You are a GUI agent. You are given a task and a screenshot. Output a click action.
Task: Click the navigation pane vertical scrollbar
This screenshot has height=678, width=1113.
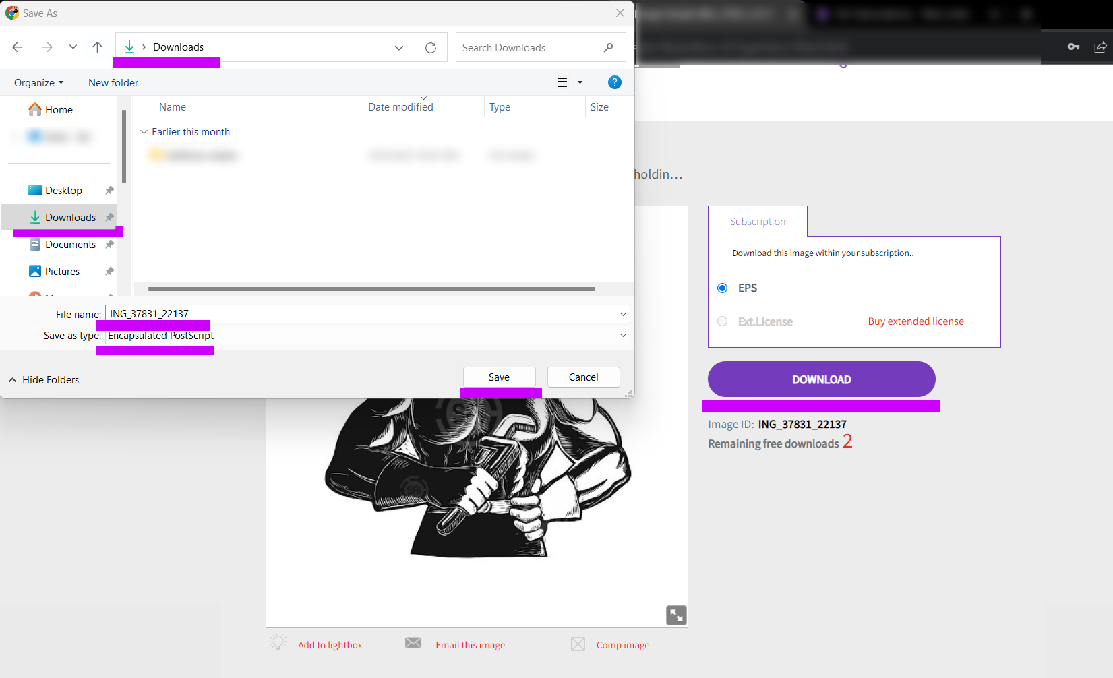coord(124,146)
